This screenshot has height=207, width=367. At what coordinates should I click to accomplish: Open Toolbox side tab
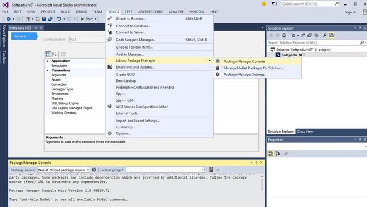point(4,57)
